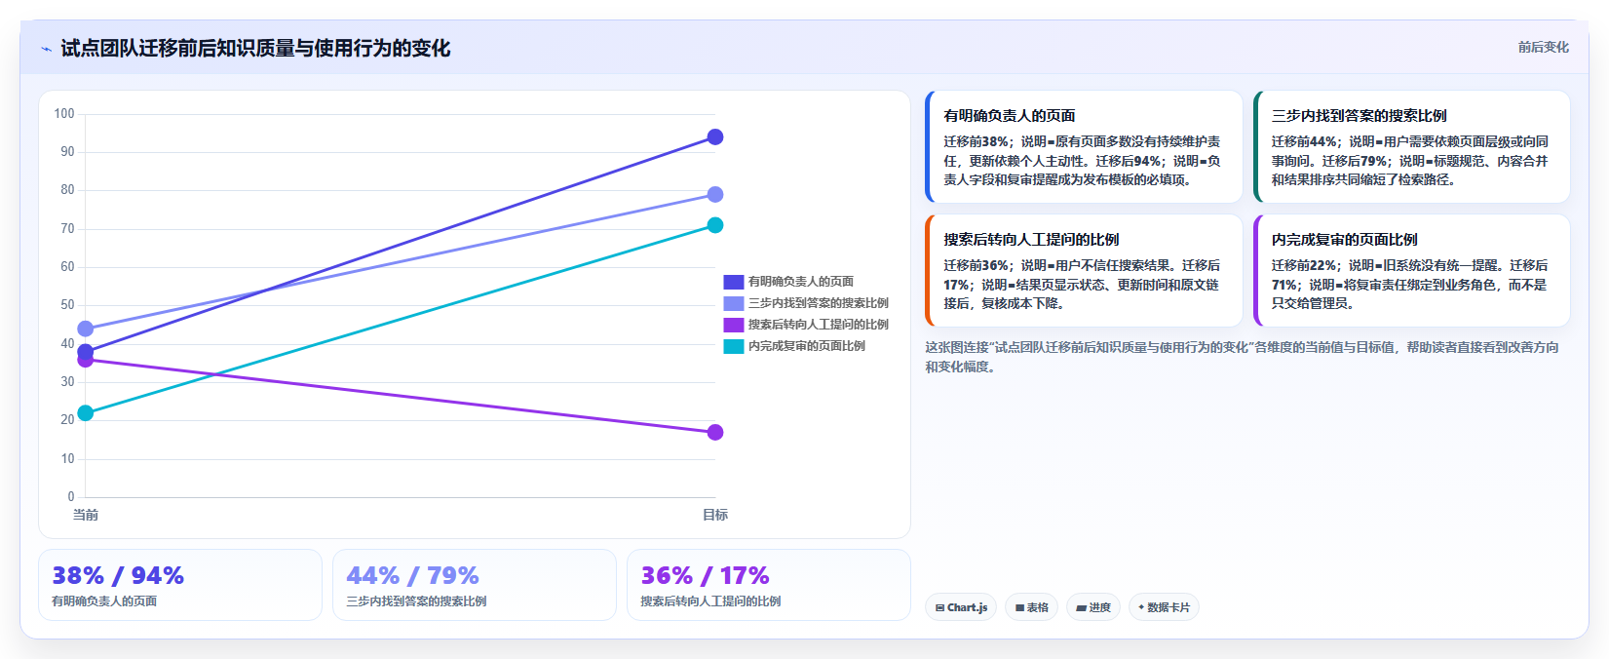This screenshot has width=1609, height=659.
Task: Open the 内完成复审的页面比例 info card
Action: tap(1412, 271)
